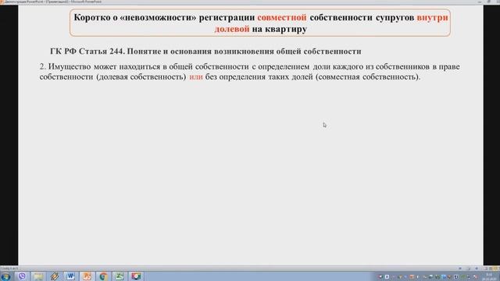500x281 pixels.
Task: Switch to Normal view button
Action: tap(486, 269)
